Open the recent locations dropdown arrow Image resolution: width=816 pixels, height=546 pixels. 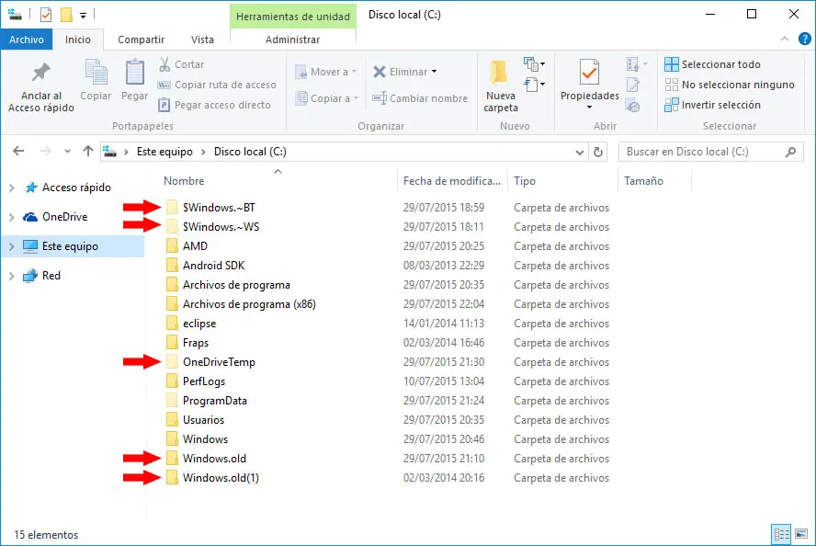click(68, 152)
